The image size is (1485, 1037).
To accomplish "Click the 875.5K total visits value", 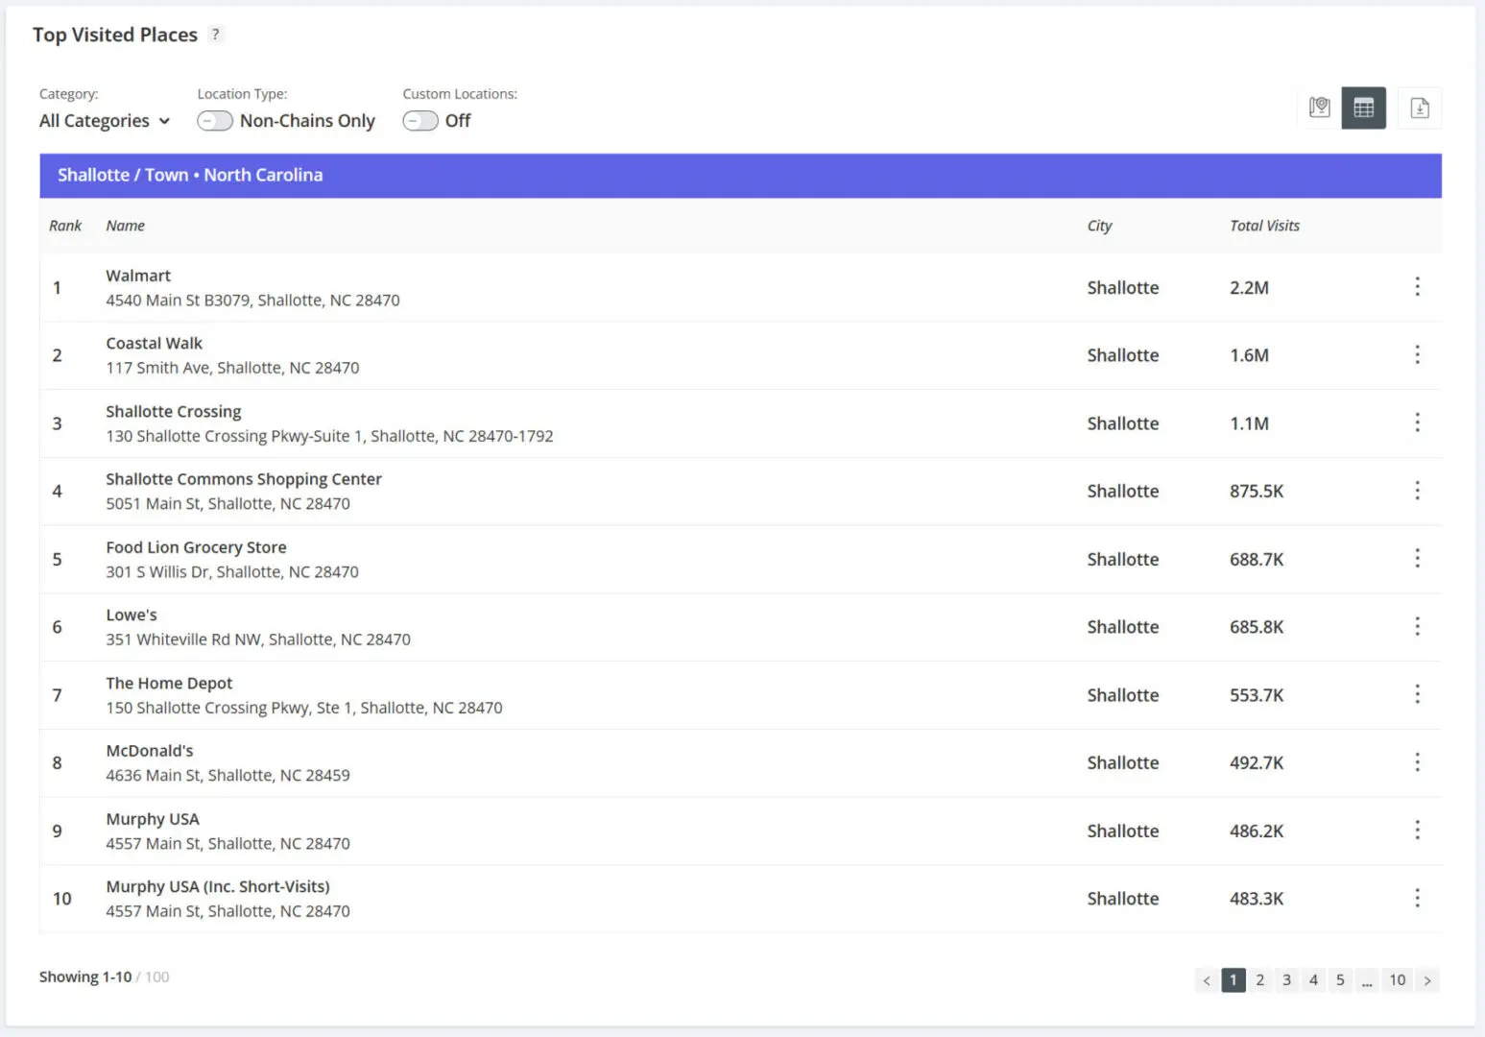I will click(1257, 492).
